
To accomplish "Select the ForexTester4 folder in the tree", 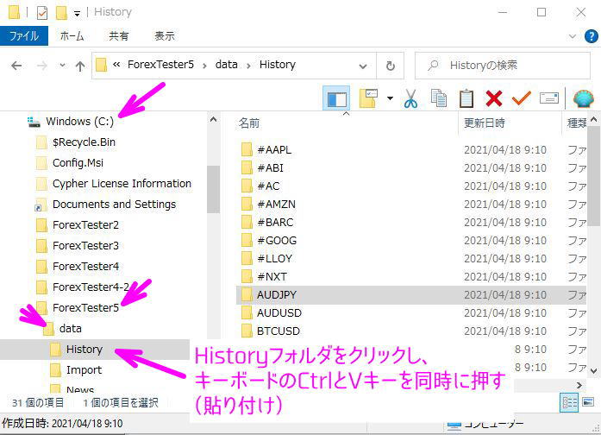I will pyautogui.click(x=85, y=267).
